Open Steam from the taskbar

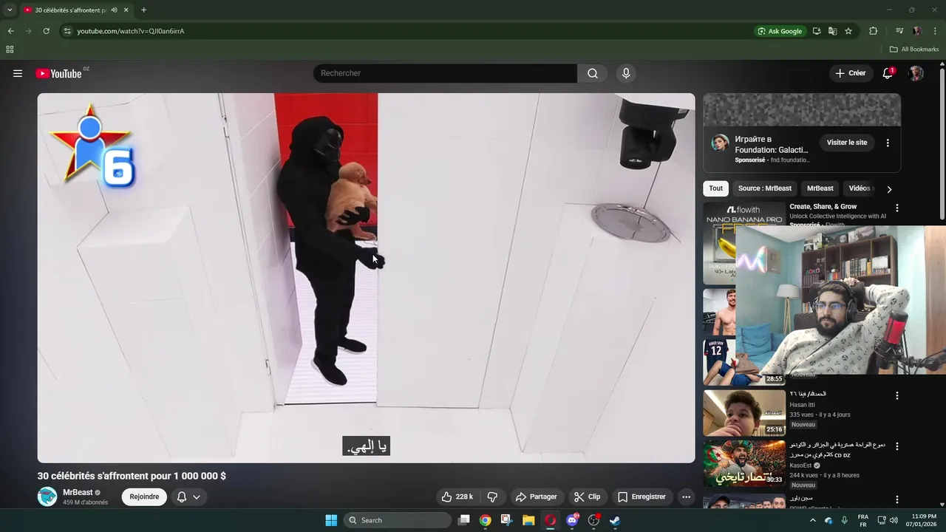click(x=614, y=520)
